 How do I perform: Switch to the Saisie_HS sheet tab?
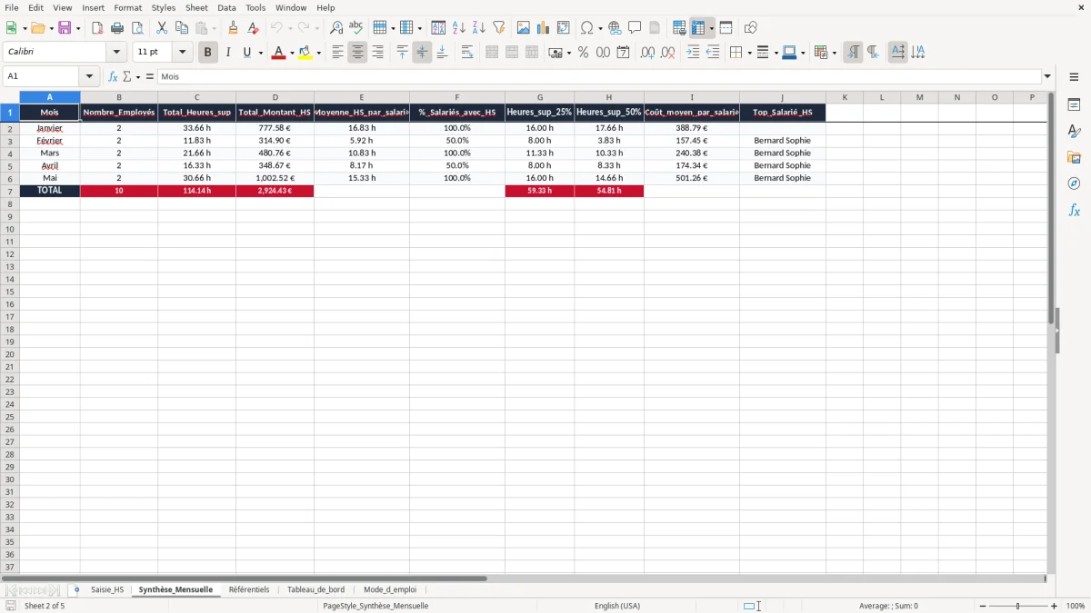107,589
